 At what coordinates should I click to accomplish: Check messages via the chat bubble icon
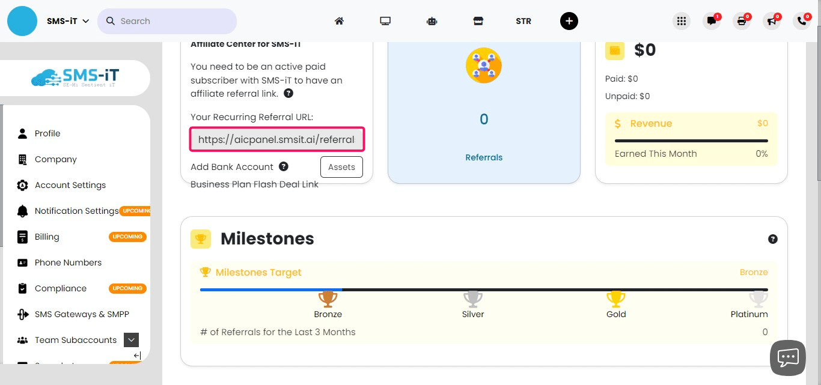pyautogui.click(x=711, y=20)
